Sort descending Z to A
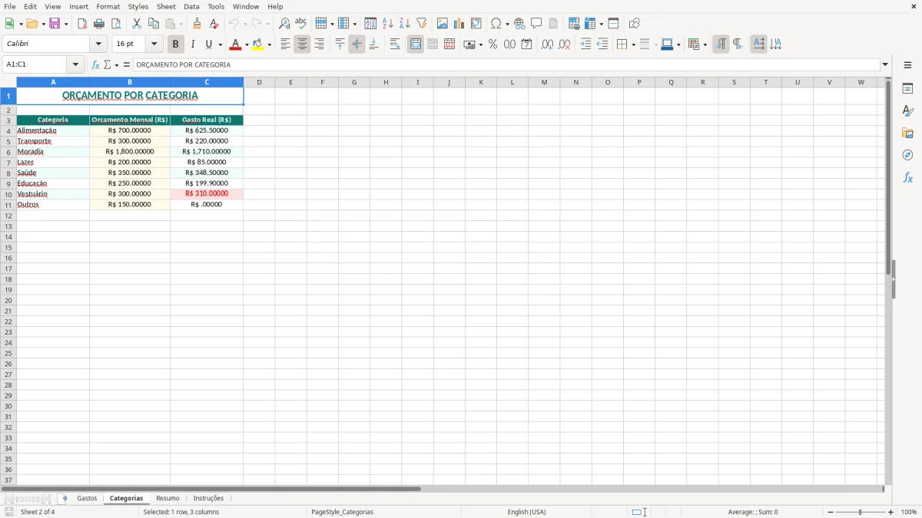The width and height of the screenshot is (922, 518). pyautogui.click(x=405, y=24)
